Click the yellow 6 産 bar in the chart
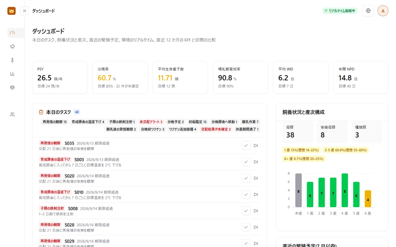Screen dimensions: 396x247 [368, 199]
